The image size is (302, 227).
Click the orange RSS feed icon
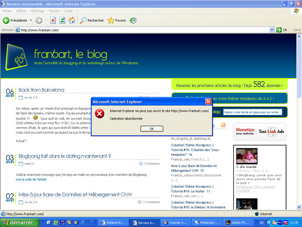pos(223,125)
